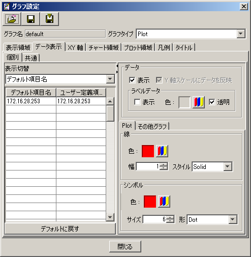Select the 172.16.28.253 default item row
The width and height of the screenshot is (251, 257).
(x=31, y=101)
